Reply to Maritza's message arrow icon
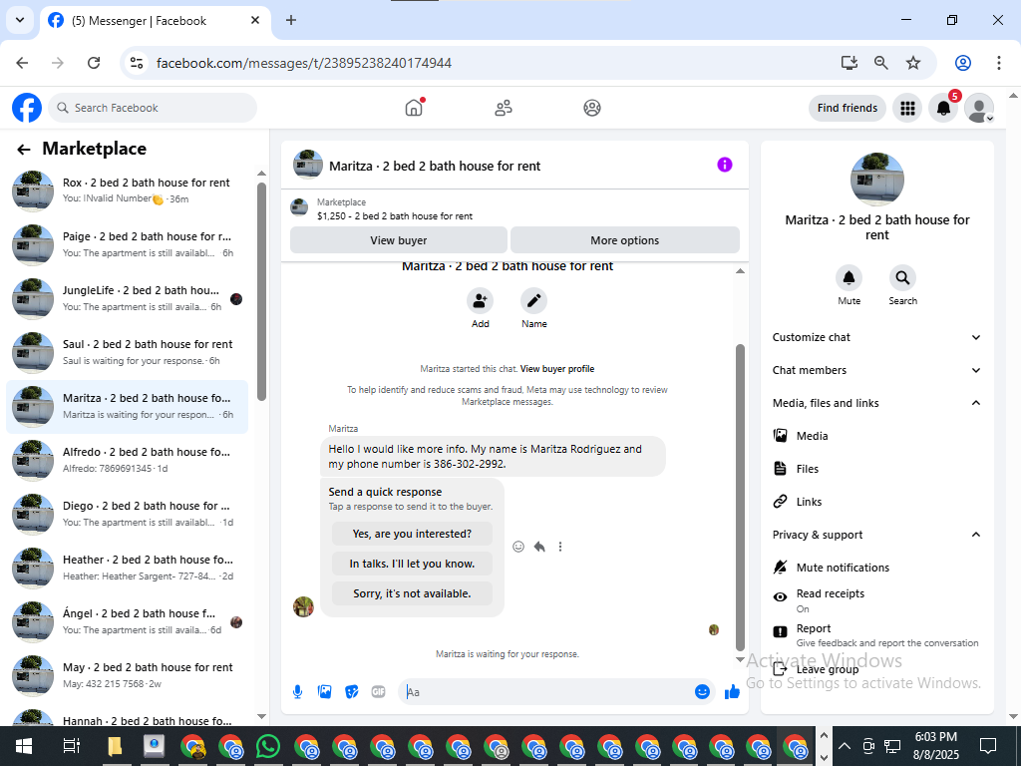This screenshot has height=766, width=1021. pos(539,547)
